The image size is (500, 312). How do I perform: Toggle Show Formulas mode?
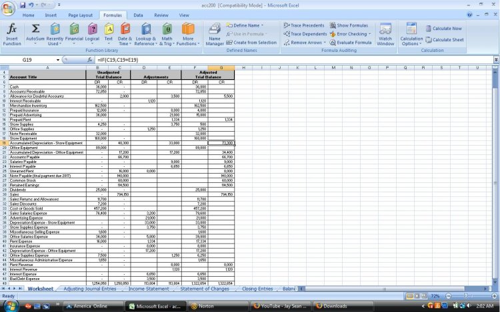coord(351,25)
